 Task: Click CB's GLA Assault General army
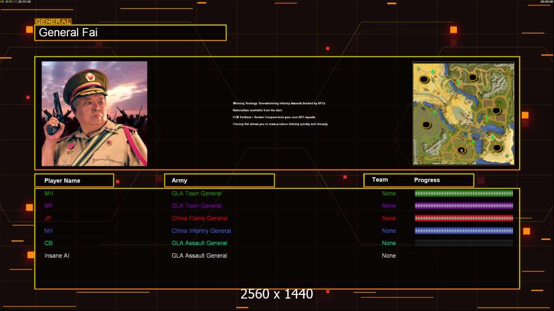[x=199, y=243]
